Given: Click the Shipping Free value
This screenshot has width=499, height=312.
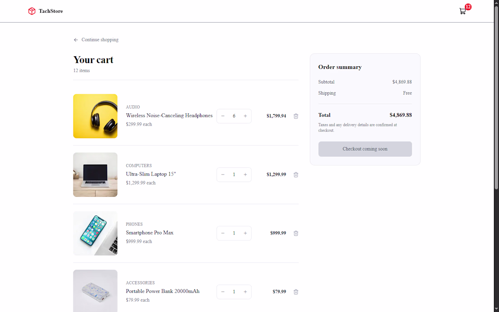Looking at the screenshot, I should (x=407, y=93).
